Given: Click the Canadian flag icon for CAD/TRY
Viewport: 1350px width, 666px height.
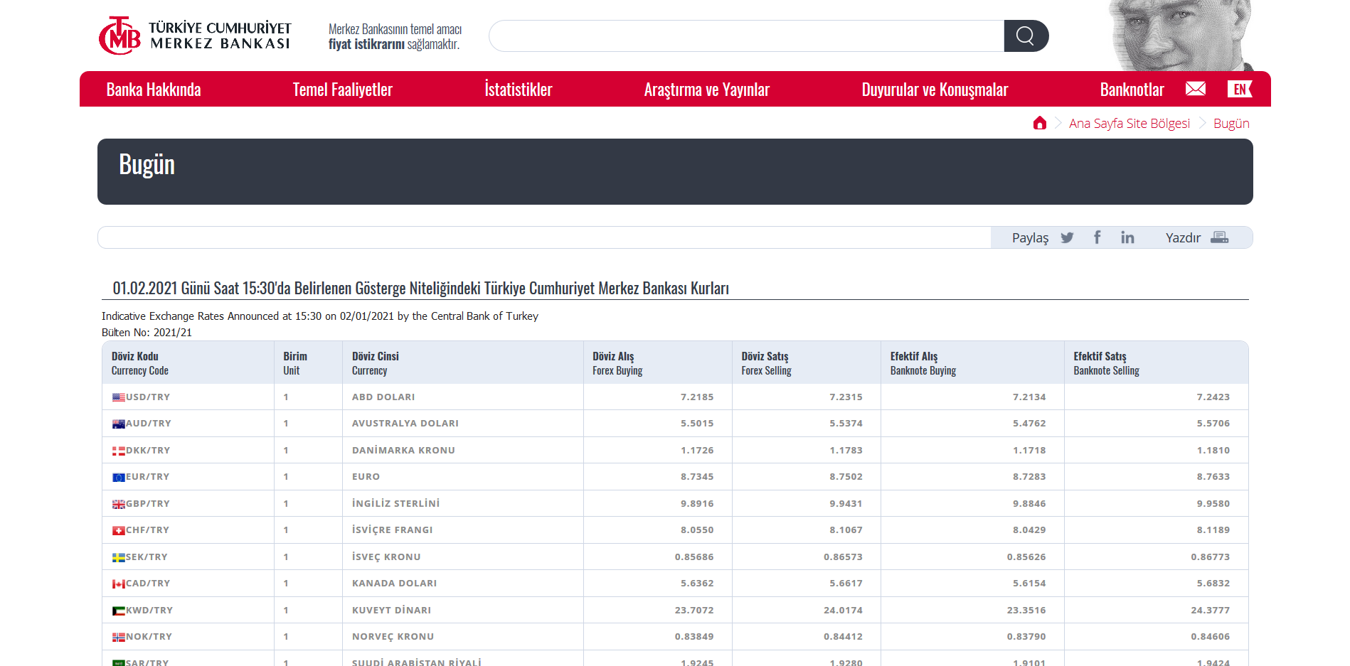Looking at the screenshot, I should coord(119,584).
